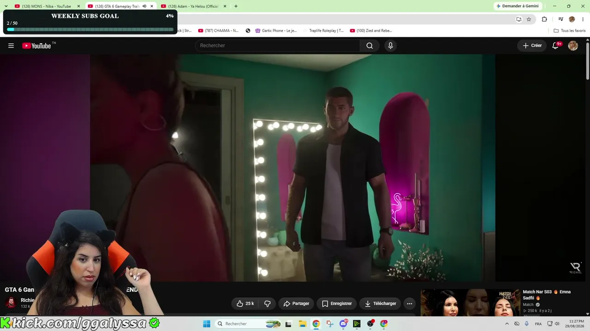Open the YouTube account avatar menu

(x=573, y=46)
